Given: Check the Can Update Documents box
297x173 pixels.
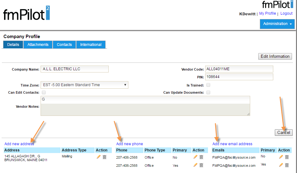Looking at the screenshot, I should (208, 92).
